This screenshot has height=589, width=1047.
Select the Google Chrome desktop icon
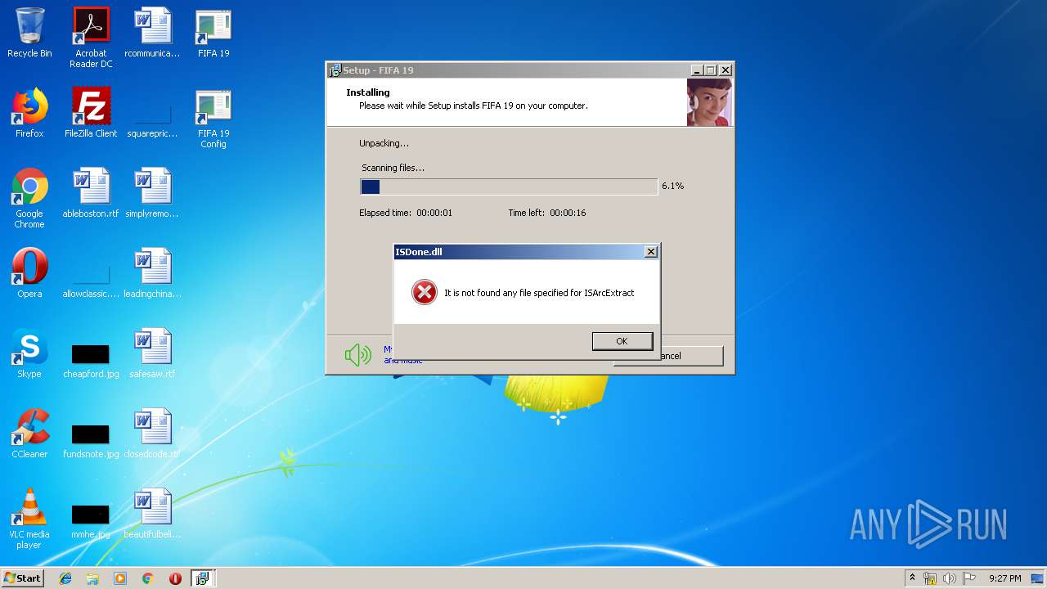[x=29, y=199]
